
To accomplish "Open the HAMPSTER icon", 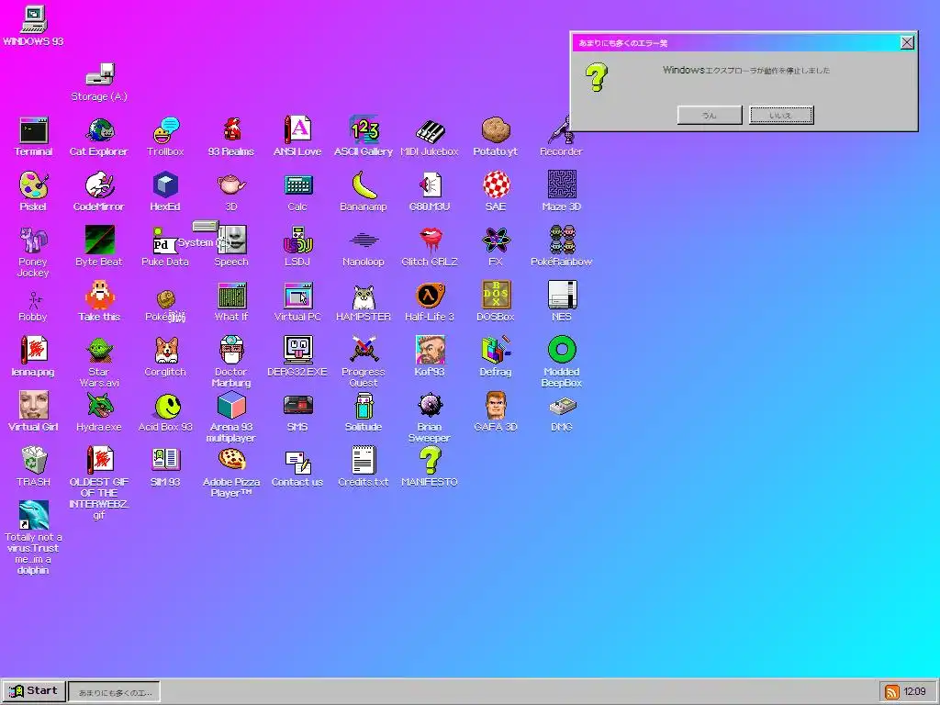I will click(364, 297).
